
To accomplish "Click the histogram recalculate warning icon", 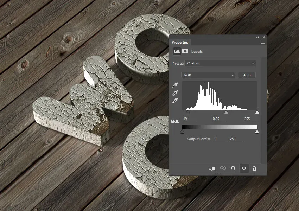I will click(x=175, y=121).
